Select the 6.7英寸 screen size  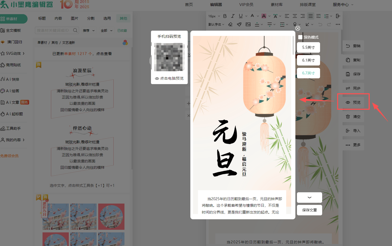coord(309,73)
